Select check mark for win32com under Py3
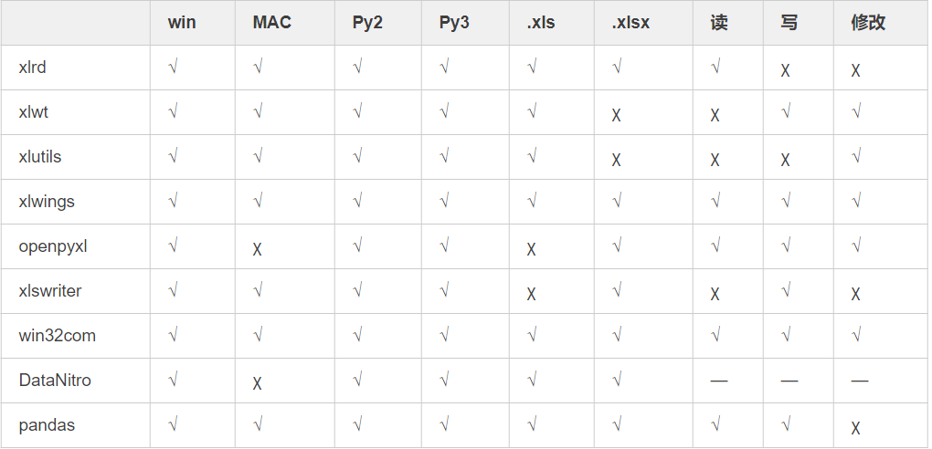The image size is (932, 449). click(444, 336)
